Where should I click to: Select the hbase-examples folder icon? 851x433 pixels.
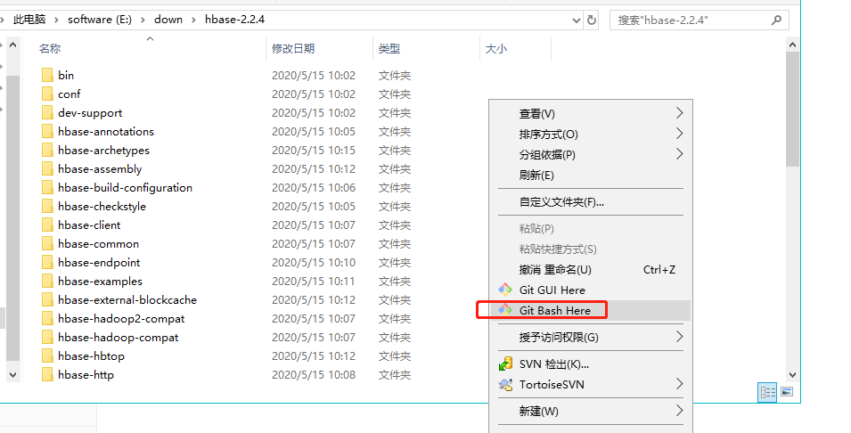pyautogui.click(x=47, y=281)
